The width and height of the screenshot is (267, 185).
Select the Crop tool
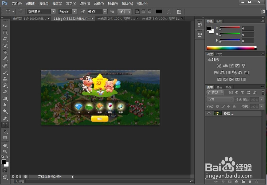pyautogui.click(x=5, y=52)
